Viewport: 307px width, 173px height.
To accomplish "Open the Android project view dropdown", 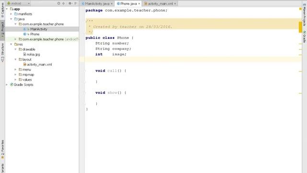I will click(x=18, y=3).
